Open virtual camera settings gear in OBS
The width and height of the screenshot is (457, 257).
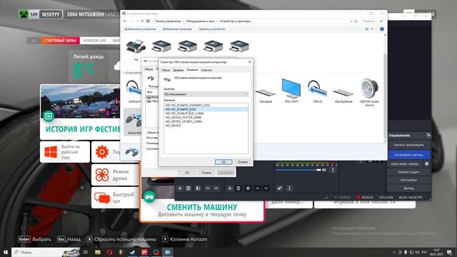427,163
